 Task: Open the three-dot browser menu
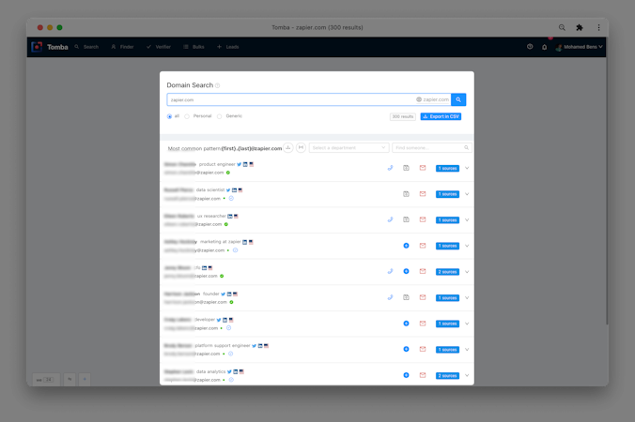coord(598,27)
